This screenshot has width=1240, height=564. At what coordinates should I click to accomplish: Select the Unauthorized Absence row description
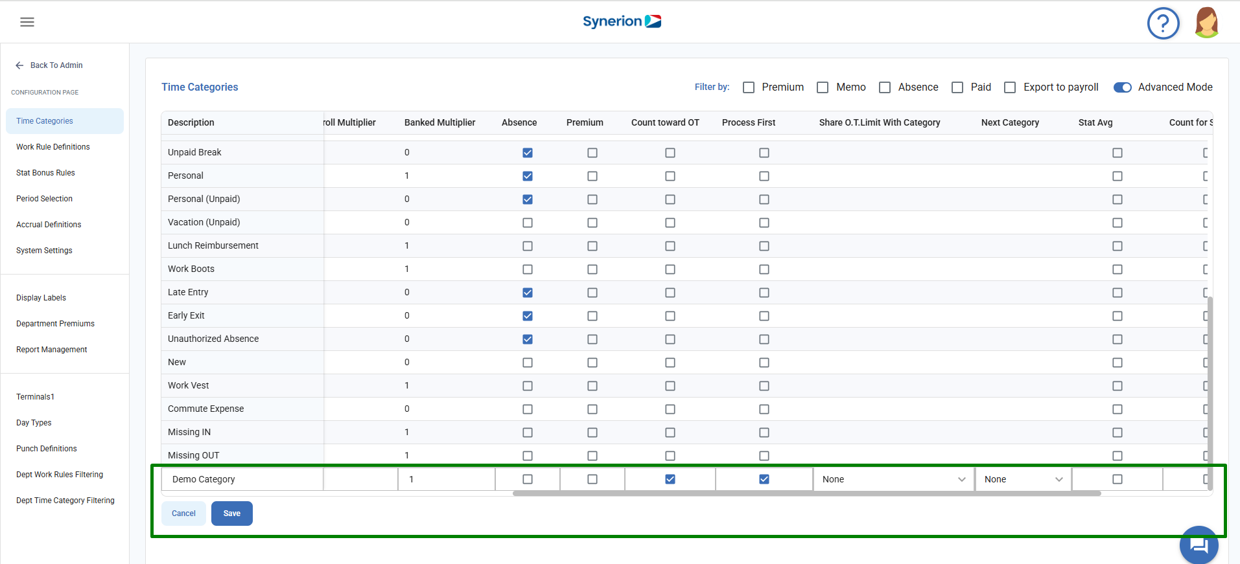213,339
